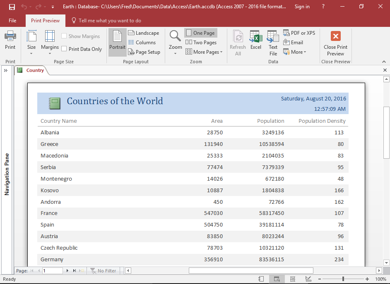
Task: Expand the More Pages dropdown
Action: click(204, 52)
